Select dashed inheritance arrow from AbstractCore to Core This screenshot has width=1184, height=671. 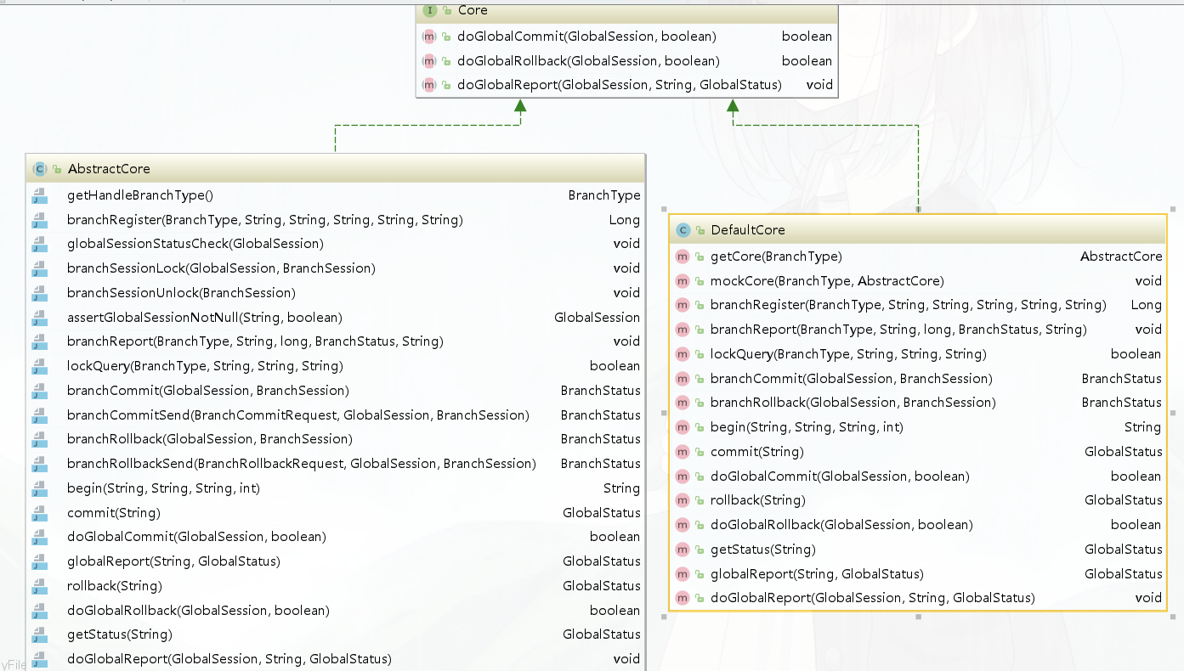tap(428, 126)
